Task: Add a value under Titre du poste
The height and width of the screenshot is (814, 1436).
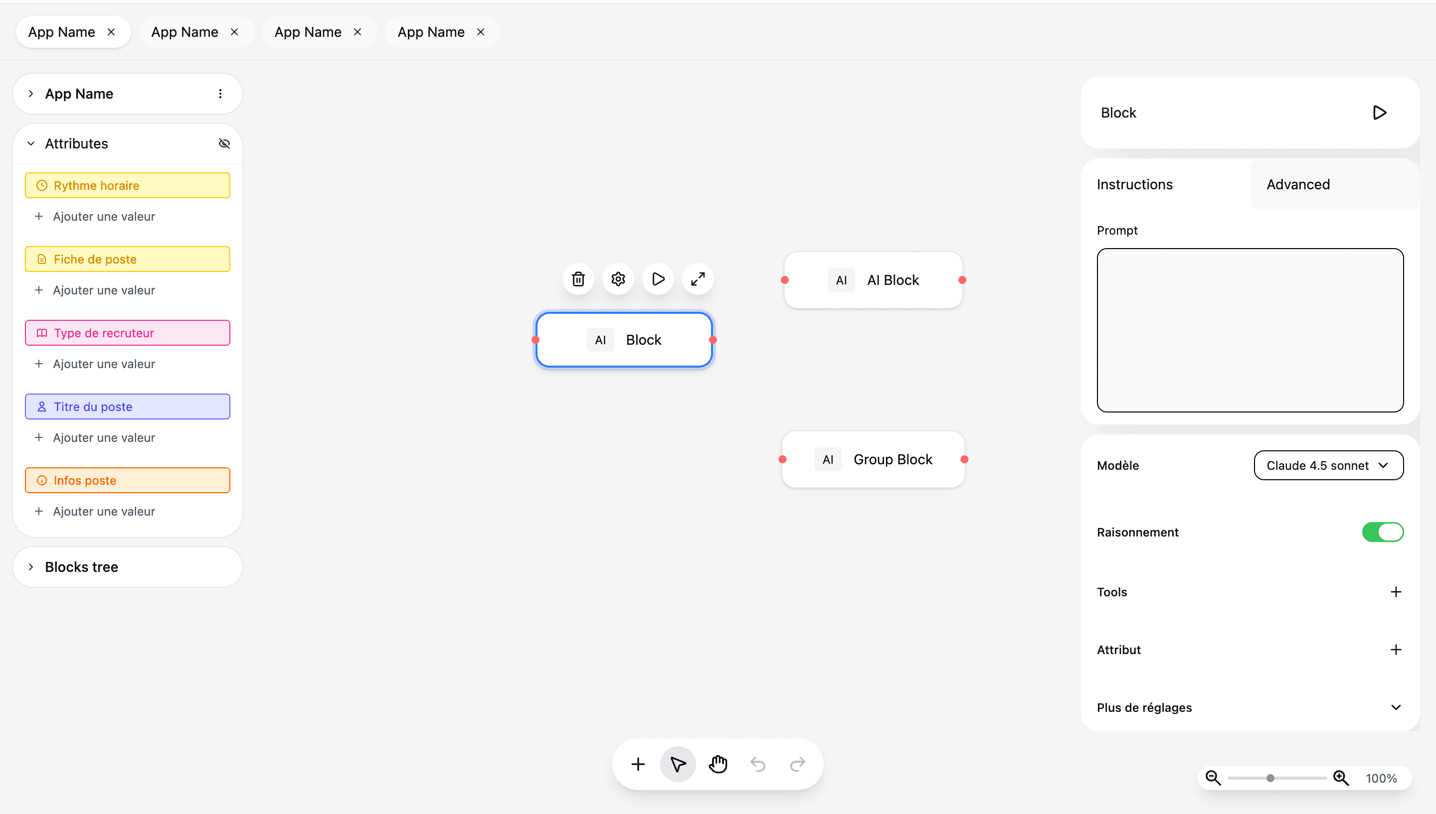Action: click(95, 438)
